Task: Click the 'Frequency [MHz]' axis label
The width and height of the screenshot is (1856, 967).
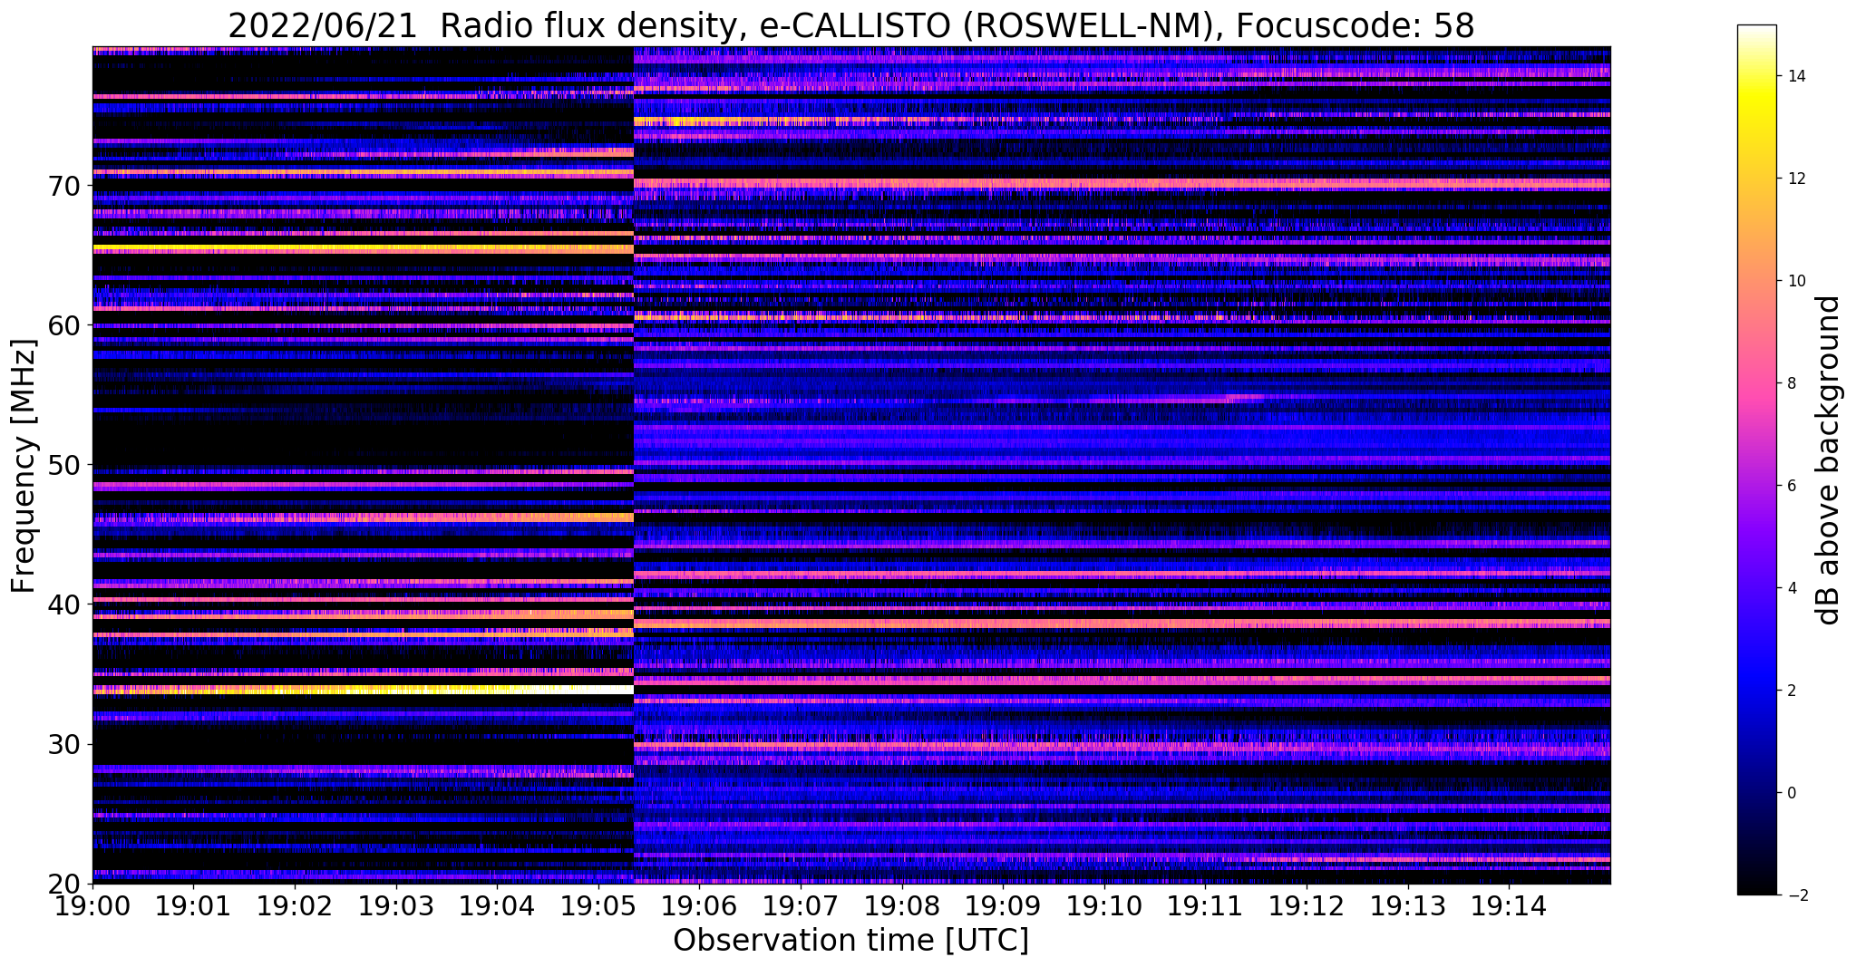Action: [24, 466]
